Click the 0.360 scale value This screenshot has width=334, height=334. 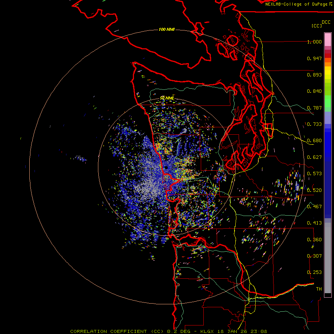(x=314, y=240)
